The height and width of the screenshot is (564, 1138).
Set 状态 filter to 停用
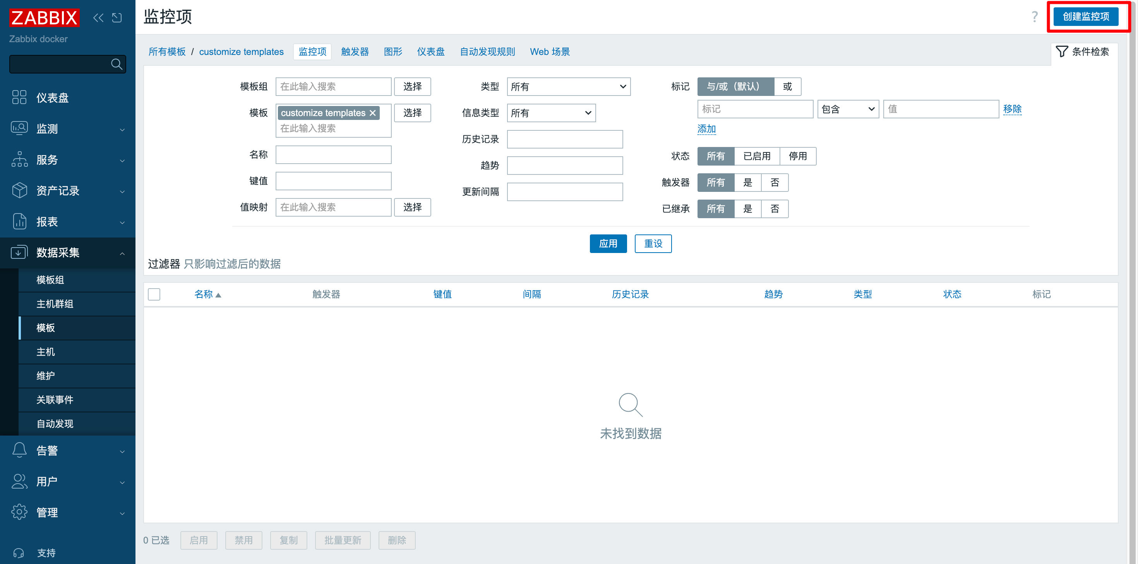(x=798, y=156)
